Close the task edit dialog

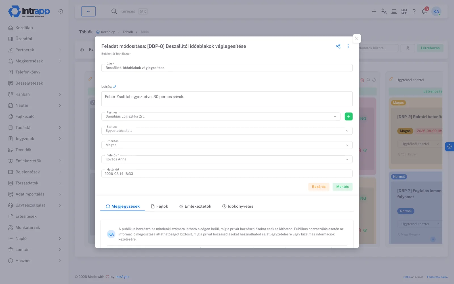tap(357, 39)
